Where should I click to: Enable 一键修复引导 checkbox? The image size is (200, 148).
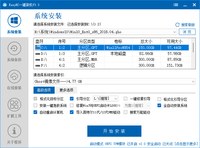coord(126,99)
